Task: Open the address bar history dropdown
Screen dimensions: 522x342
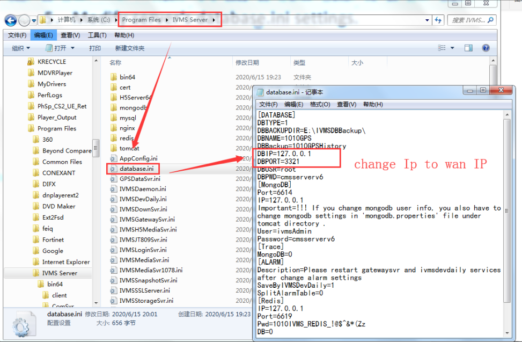Action: [427, 20]
